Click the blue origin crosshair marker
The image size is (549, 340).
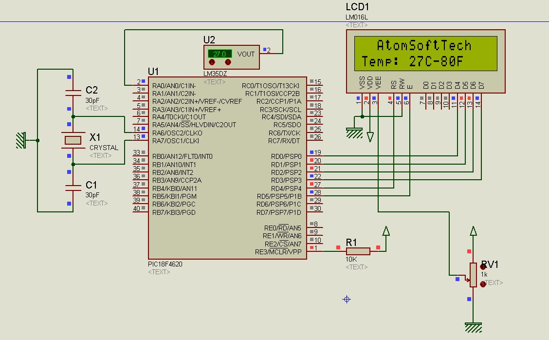[347, 300]
